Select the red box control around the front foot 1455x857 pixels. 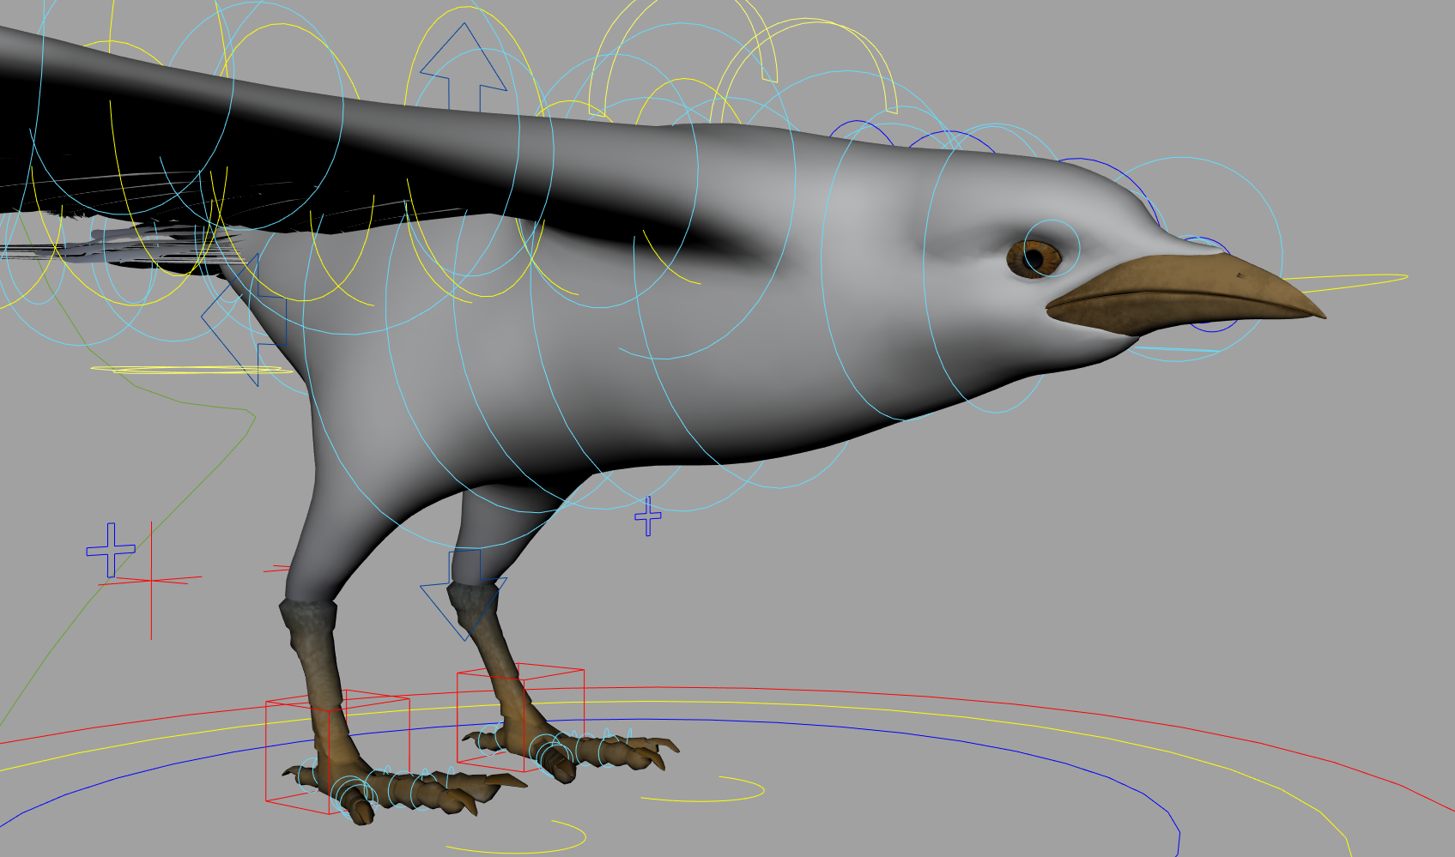click(339, 751)
